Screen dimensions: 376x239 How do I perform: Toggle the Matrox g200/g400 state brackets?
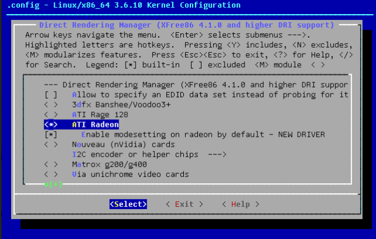(x=51, y=164)
